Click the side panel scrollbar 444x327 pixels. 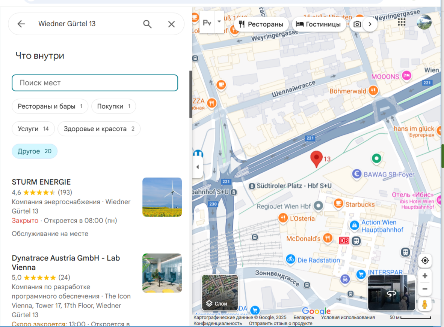point(190,94)
